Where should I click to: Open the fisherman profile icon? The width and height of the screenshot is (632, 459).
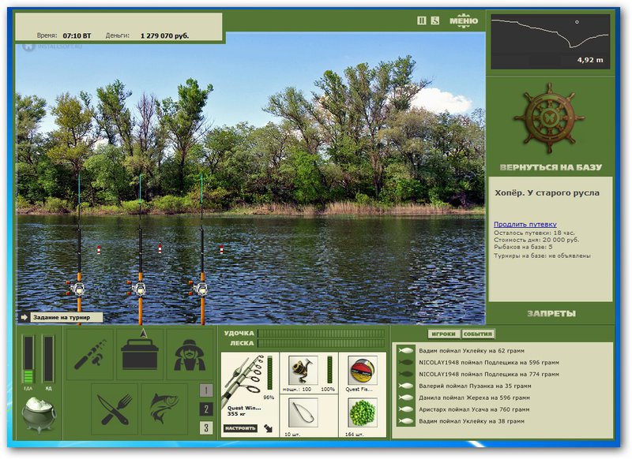(x=190, y=354)
